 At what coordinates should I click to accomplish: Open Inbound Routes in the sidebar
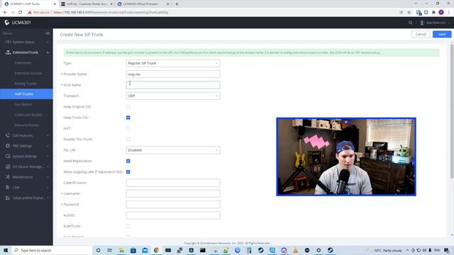[x=26, y=125]
